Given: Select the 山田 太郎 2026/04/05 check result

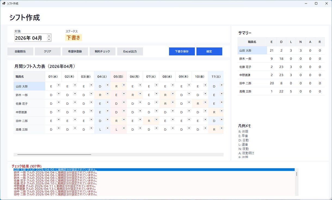Looking at the screenshot, I should 154,170.
